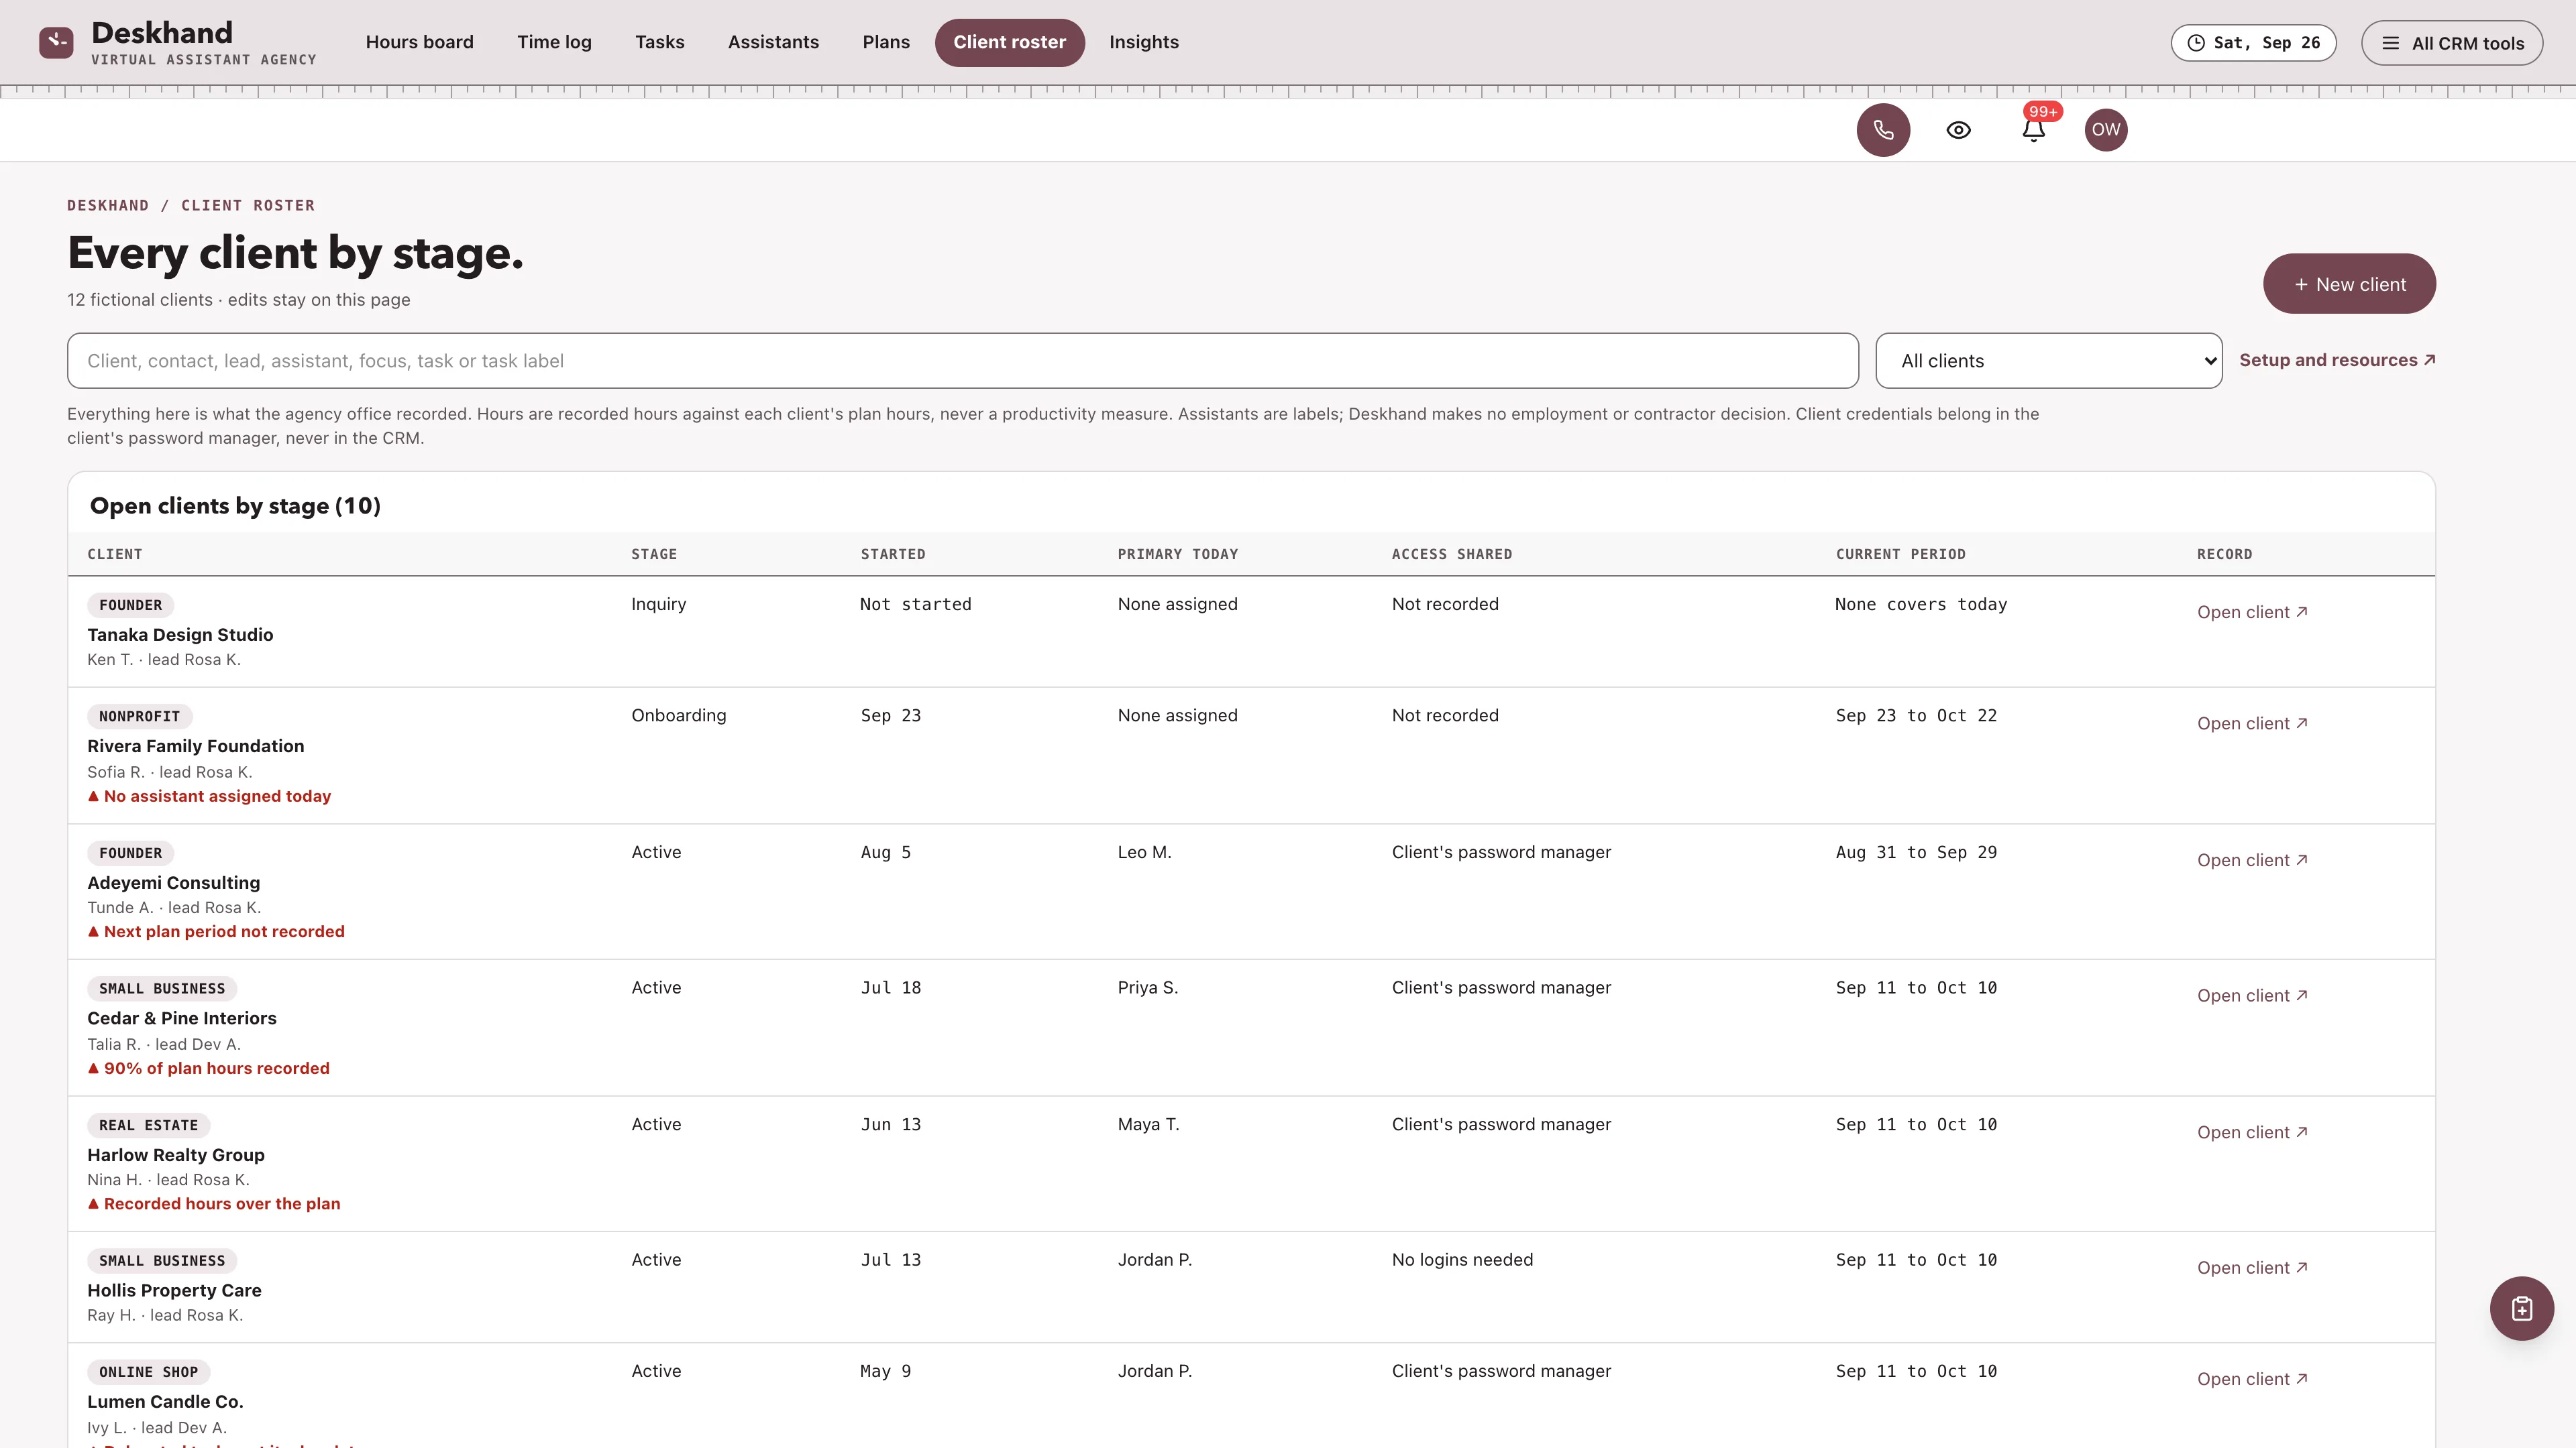Open client record for Cedar & Pine Interiors
The image size is (2576, 1448).
pos(2252,995)
